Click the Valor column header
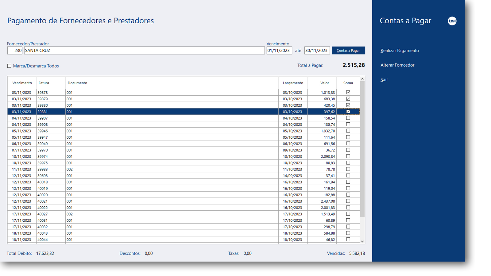 coord(325,83)
